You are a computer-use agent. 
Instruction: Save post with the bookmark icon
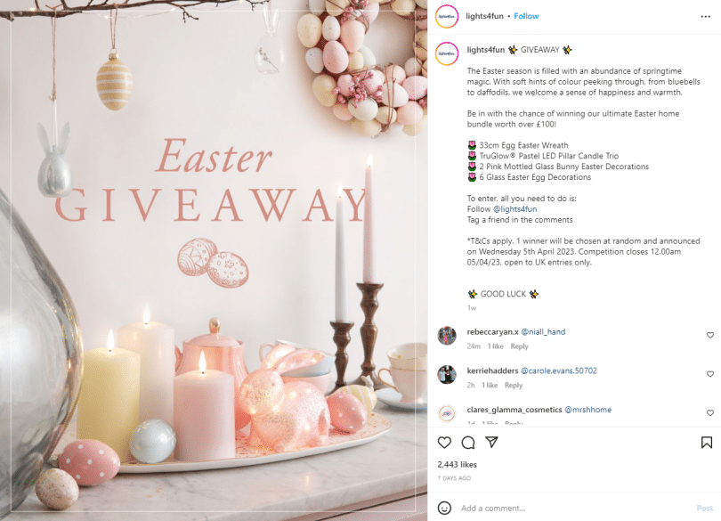pos(707,443)
